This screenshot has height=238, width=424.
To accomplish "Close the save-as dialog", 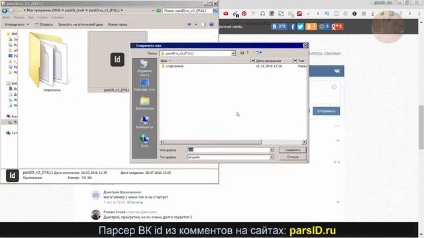I will click(305, 46).
